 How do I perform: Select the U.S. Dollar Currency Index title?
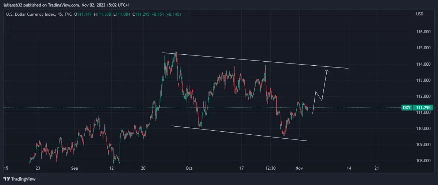29,14
